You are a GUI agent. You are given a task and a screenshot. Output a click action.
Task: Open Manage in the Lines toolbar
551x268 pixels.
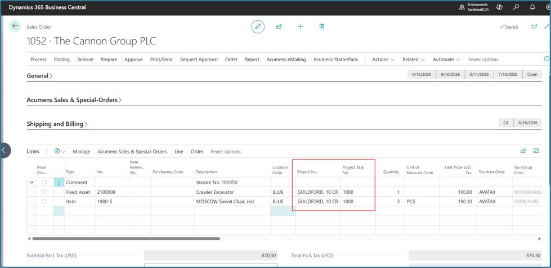82,152
